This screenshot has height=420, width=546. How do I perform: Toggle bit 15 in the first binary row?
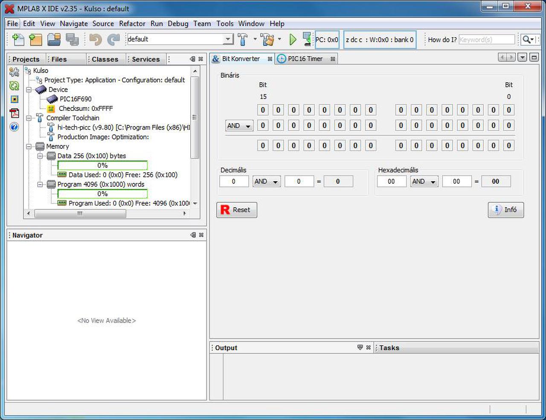click(x=263, y=110)
